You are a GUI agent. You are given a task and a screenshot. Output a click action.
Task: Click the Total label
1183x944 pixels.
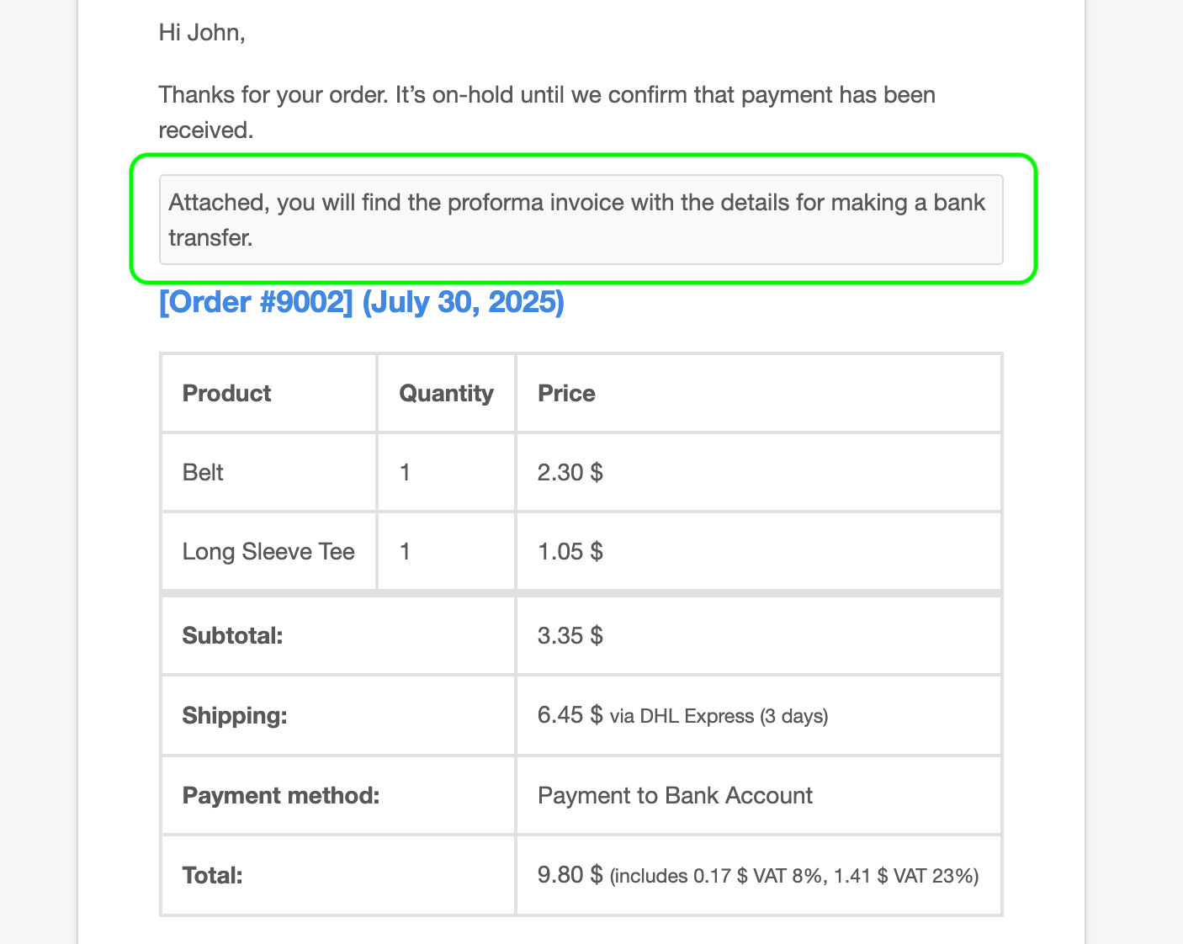(212, 875)
